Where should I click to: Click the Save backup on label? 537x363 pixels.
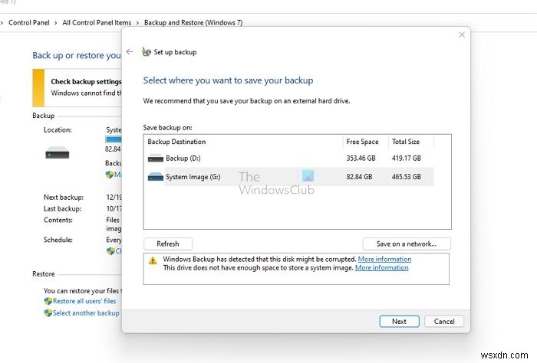coord(168,127)
